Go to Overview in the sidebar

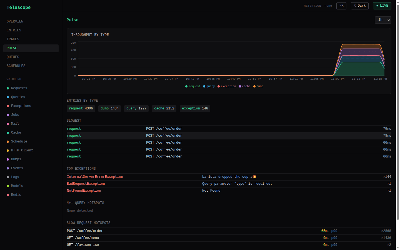tap(31, 21)
